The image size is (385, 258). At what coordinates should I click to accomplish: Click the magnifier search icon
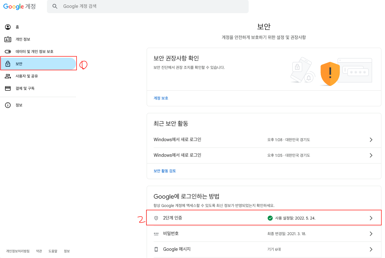(55, 6)
